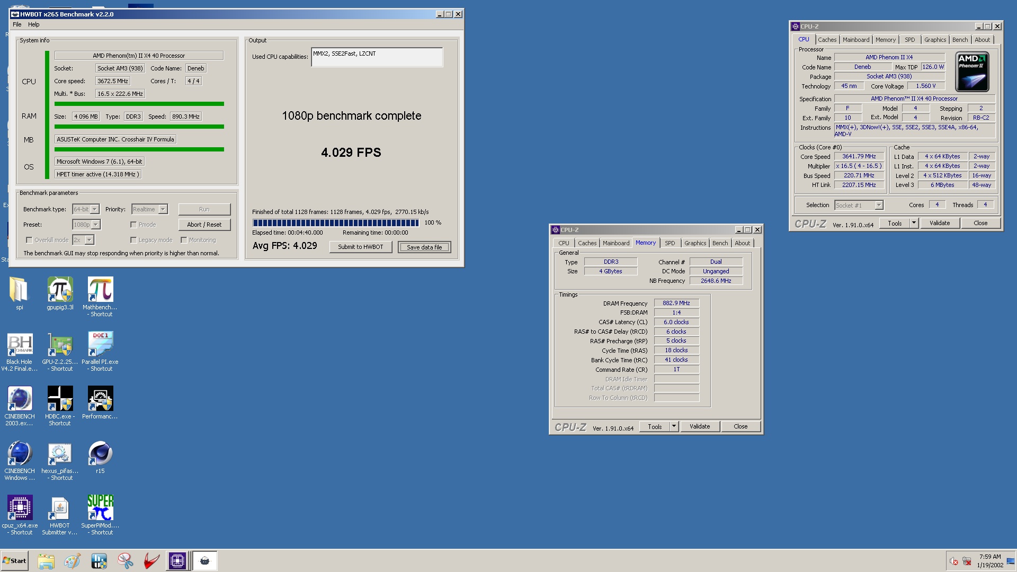Switch to HWBOT x265 taskbar button
The height and width of the screenshot is (572, 1017).
pyautogui.click(x=204, y=561)
